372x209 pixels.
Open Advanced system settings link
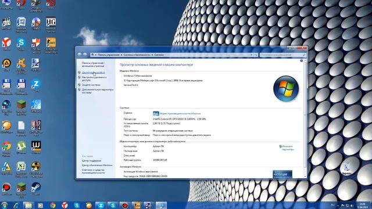98,91
